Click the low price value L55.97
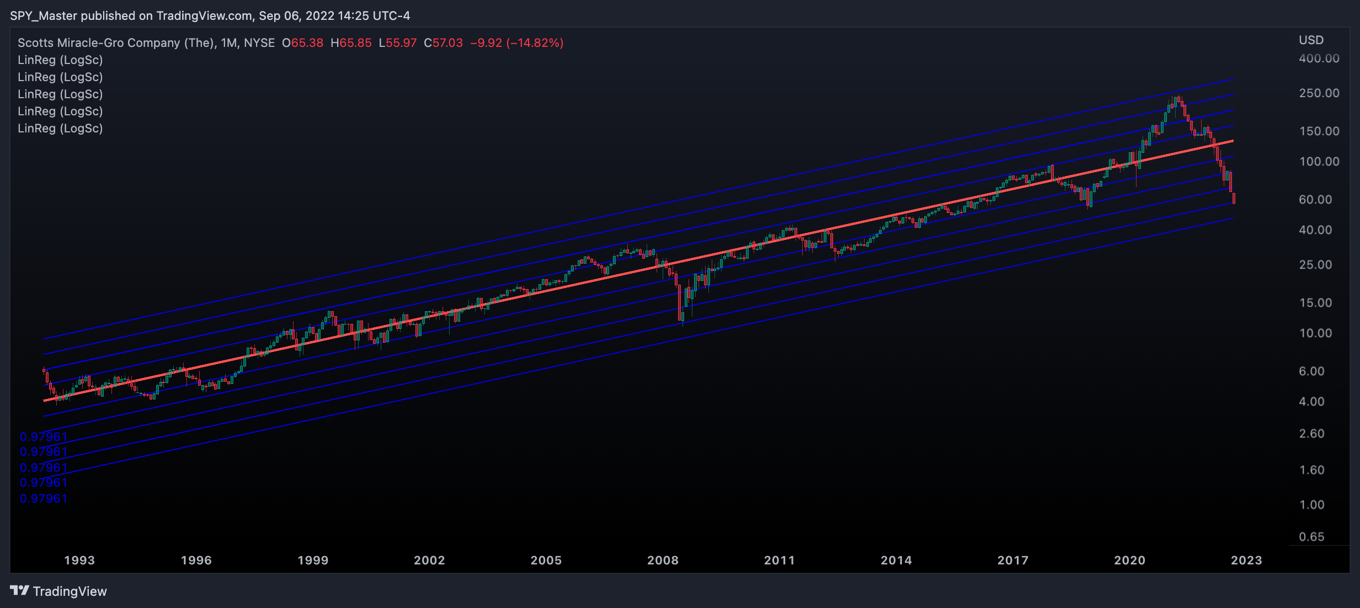Screen dimensions: 1360x608 [398, 43]
